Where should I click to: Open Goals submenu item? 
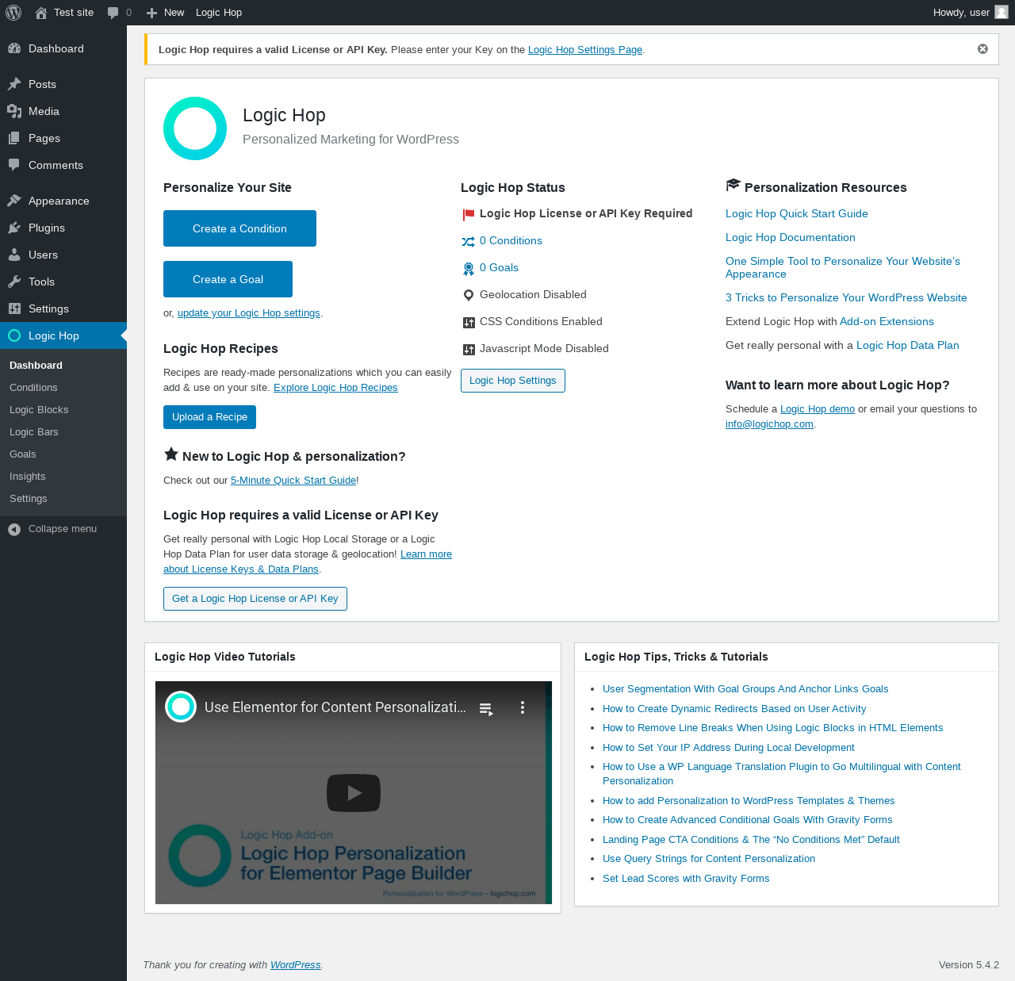23,454
